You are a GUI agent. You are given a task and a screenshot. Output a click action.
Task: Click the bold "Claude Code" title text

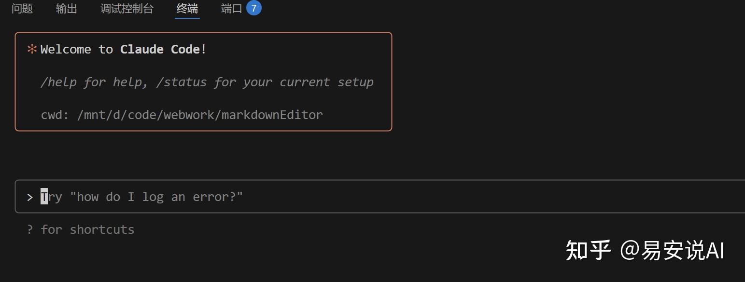pos(160,49)
